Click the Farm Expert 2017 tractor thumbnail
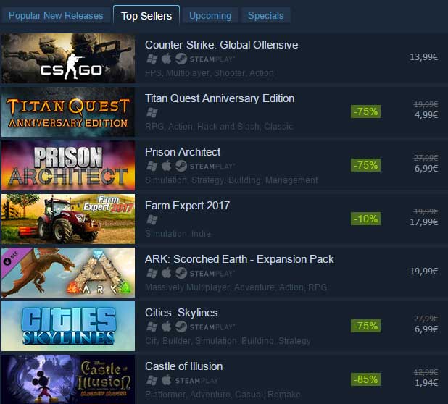This screenshot has height=404, width=448. (68, 219)
